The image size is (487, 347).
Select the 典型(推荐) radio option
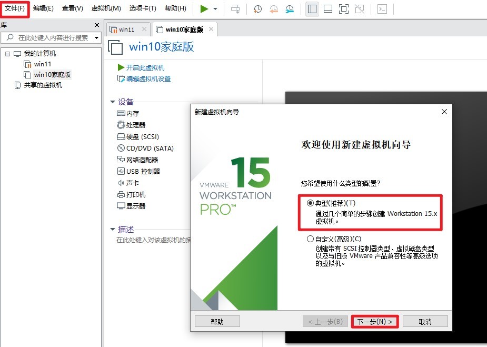pos(310,203)
